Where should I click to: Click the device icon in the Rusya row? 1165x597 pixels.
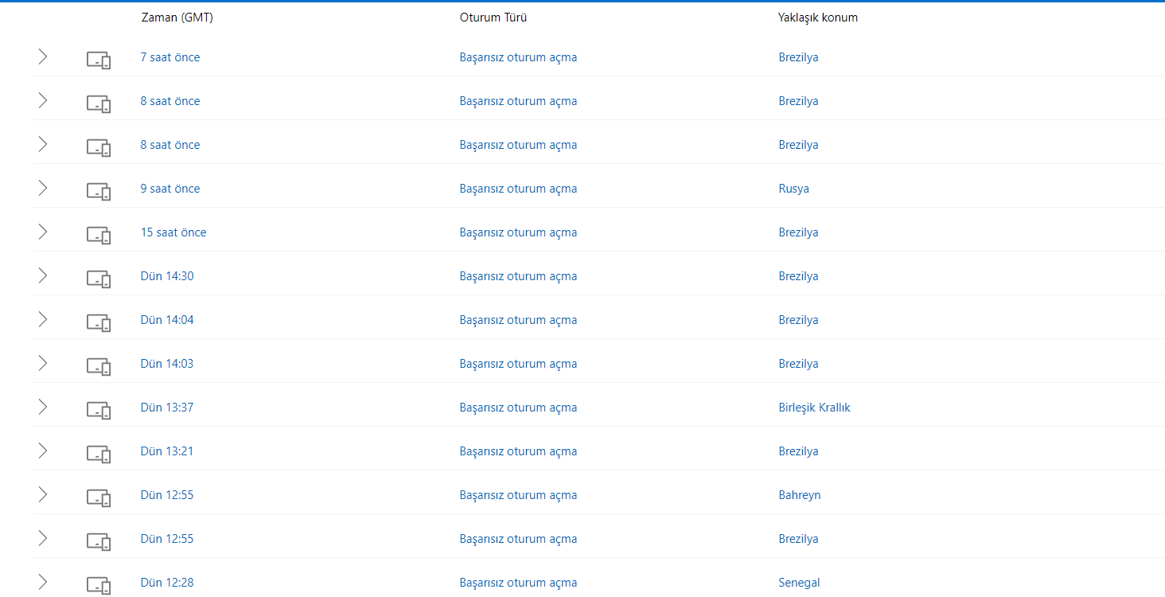tap(99, 190)
